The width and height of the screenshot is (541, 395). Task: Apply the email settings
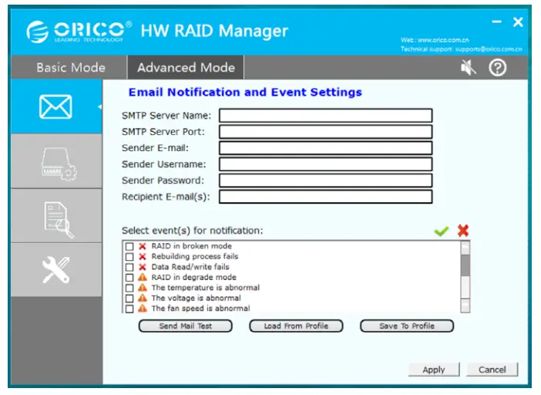(x=434, y=370)
